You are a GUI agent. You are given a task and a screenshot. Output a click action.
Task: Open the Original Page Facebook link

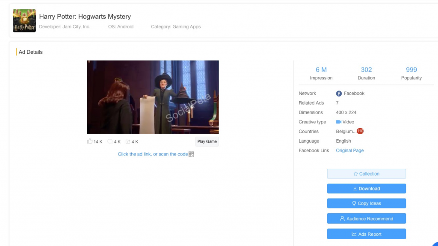[350, 150]
